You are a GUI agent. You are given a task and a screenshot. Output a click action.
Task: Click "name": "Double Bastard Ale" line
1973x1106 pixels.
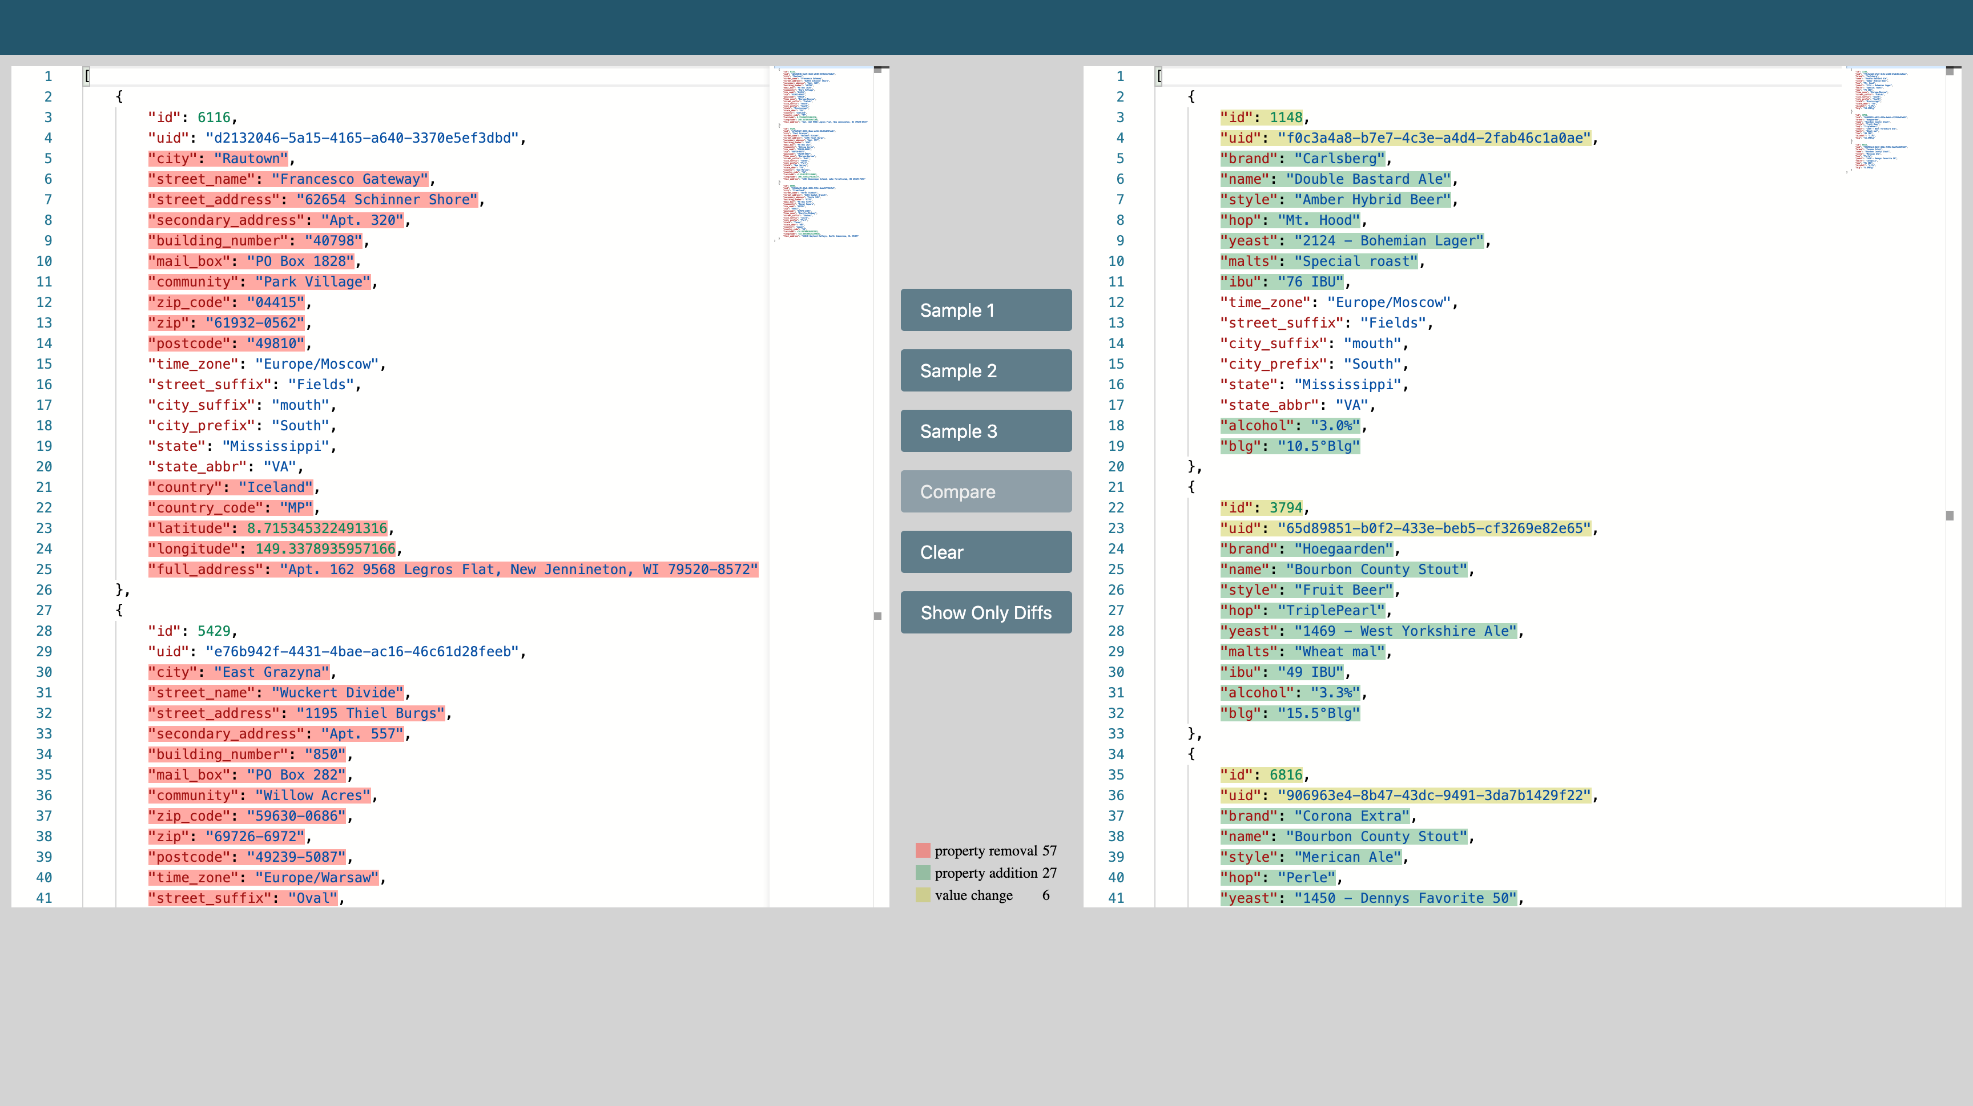1336,179
